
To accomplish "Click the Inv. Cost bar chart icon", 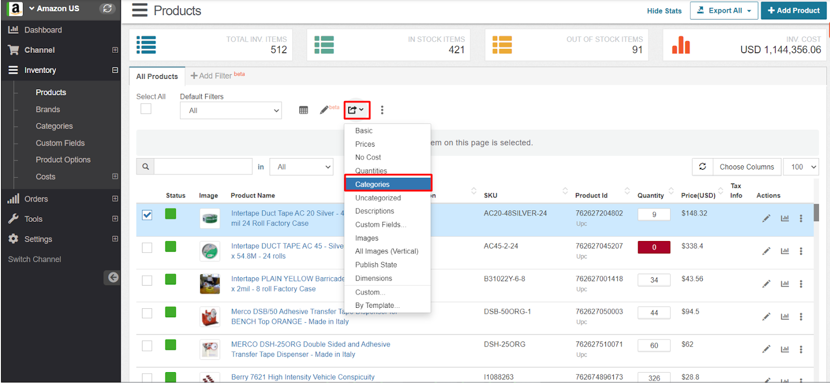I will (x=681, y=45).
